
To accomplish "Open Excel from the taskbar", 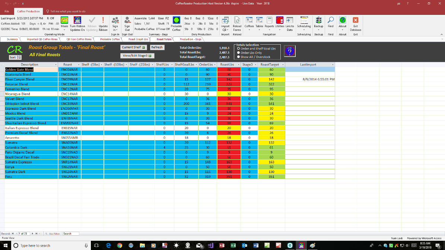I will point(233,246).
